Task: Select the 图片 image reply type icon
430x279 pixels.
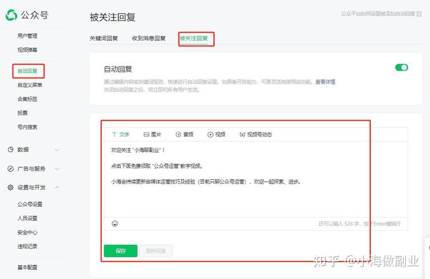Action: tap(147, 134)
